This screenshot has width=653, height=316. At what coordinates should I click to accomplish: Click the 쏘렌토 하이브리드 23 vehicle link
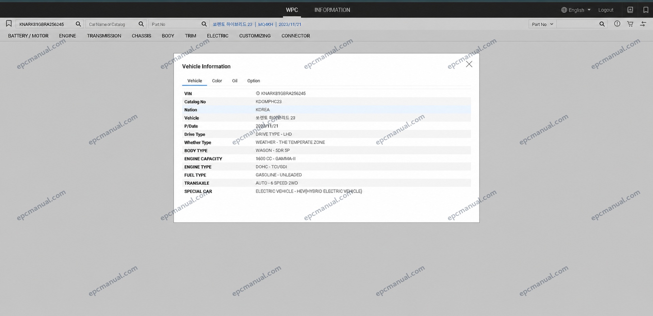232,24
